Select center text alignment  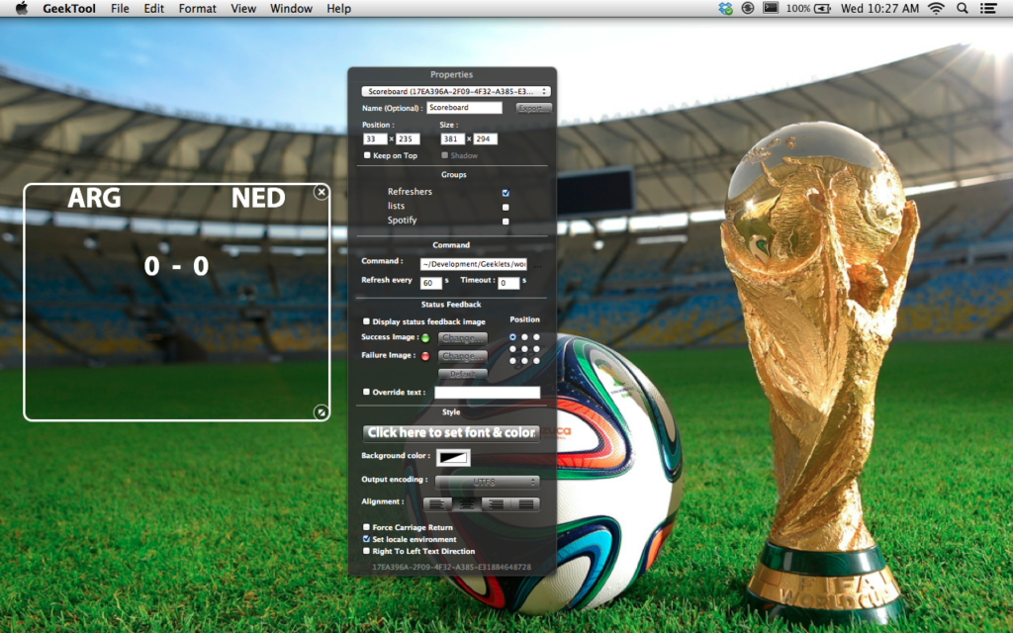[x=467, y=503]
